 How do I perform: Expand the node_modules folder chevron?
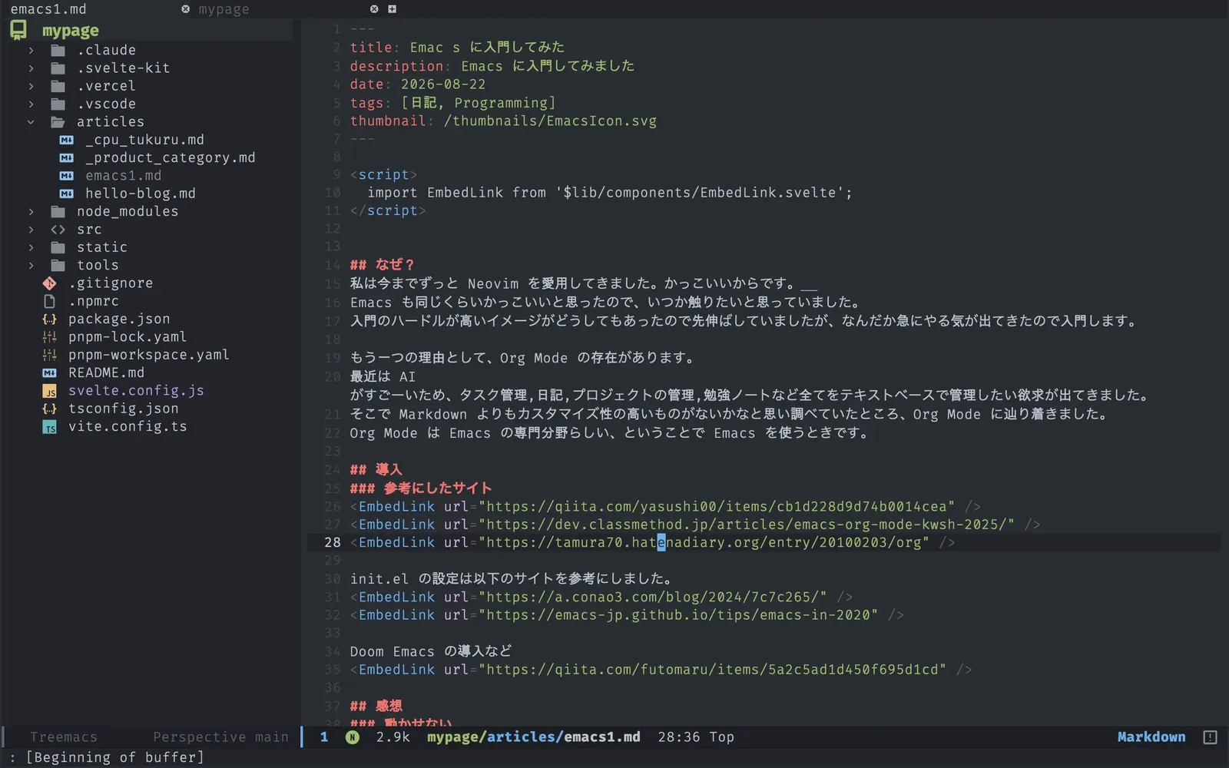31,211
